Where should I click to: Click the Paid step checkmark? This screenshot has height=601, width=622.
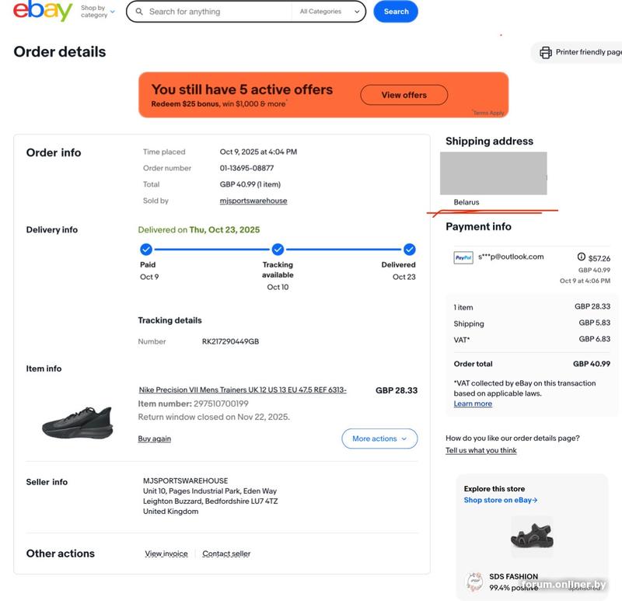tap(146, 250)
